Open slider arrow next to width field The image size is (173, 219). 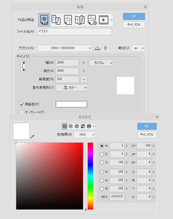coord(84,63)
